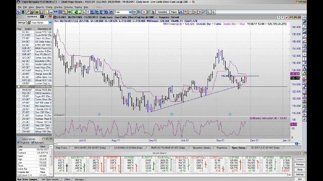Open the Help menu

click(x=86, y=7)
